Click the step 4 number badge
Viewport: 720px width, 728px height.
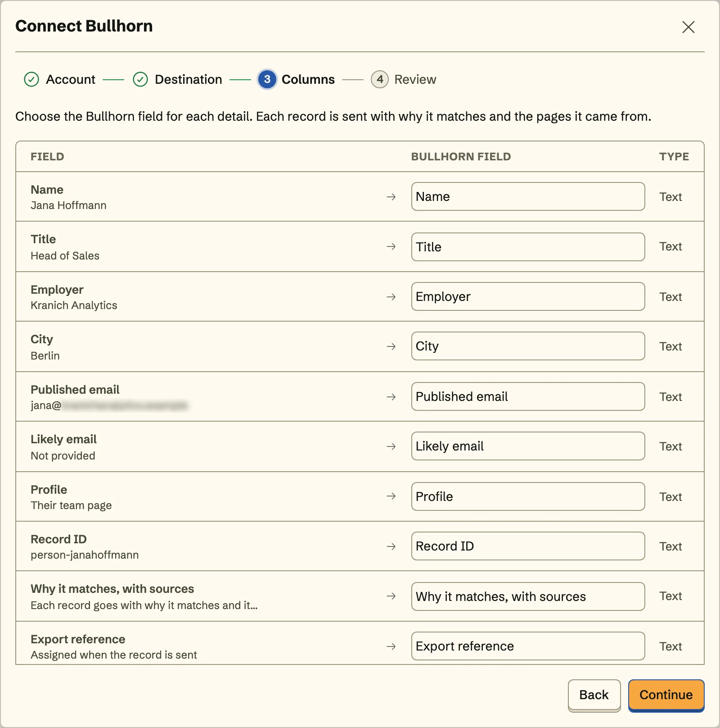tap(380, 79)
